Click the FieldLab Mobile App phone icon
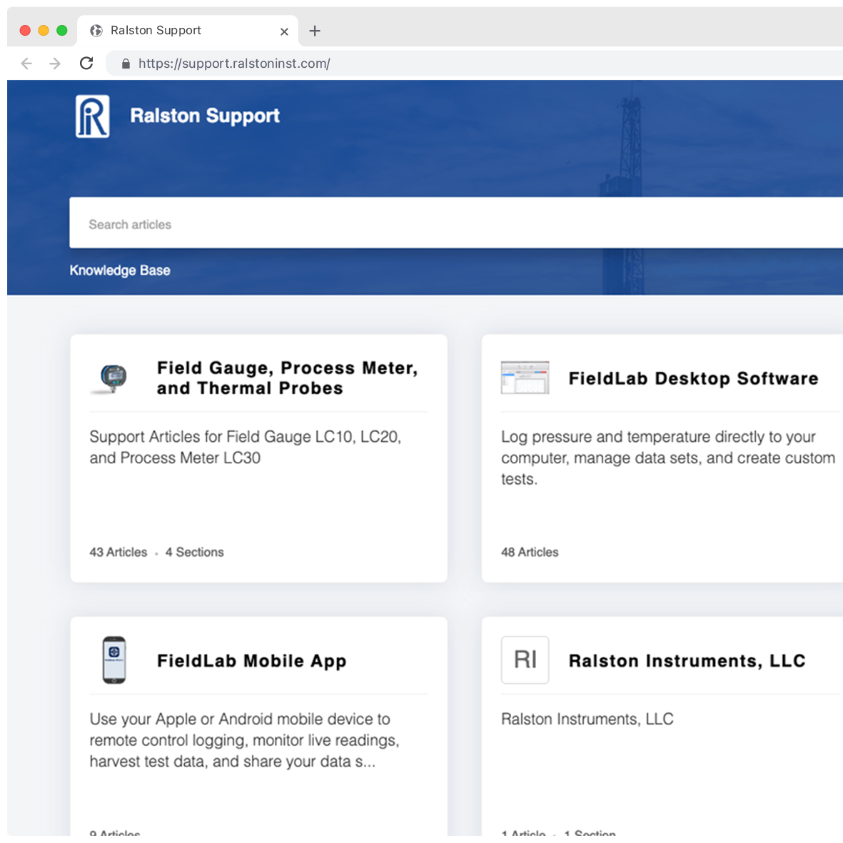This screenshot has height=843, width=843. tap(114, 660)
